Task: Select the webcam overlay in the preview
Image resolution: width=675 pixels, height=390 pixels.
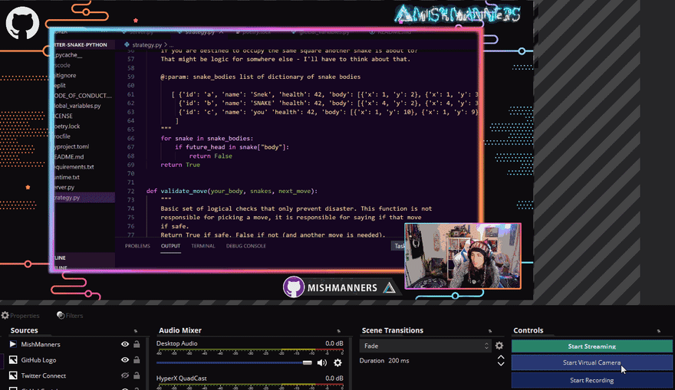Action: tap(463, 256)
